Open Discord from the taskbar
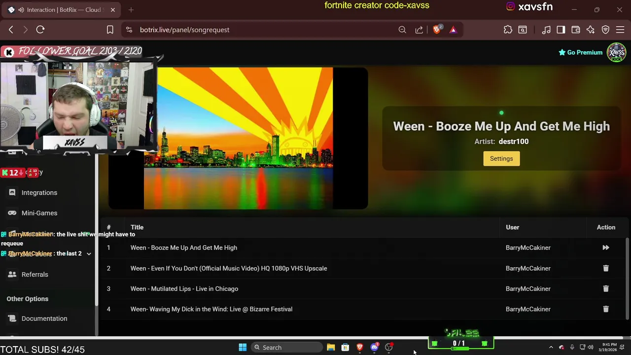 coord(374,348)
